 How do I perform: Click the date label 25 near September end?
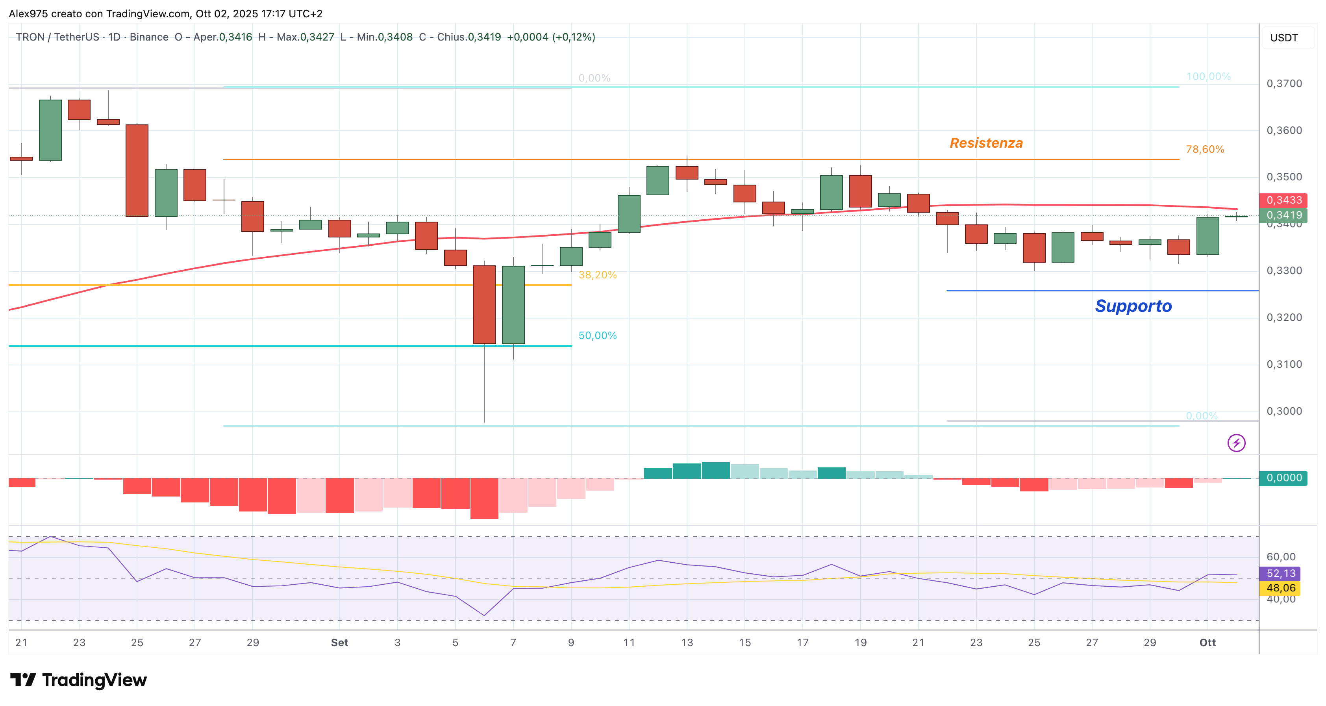pyautogui.click(x=1033, y=642)
